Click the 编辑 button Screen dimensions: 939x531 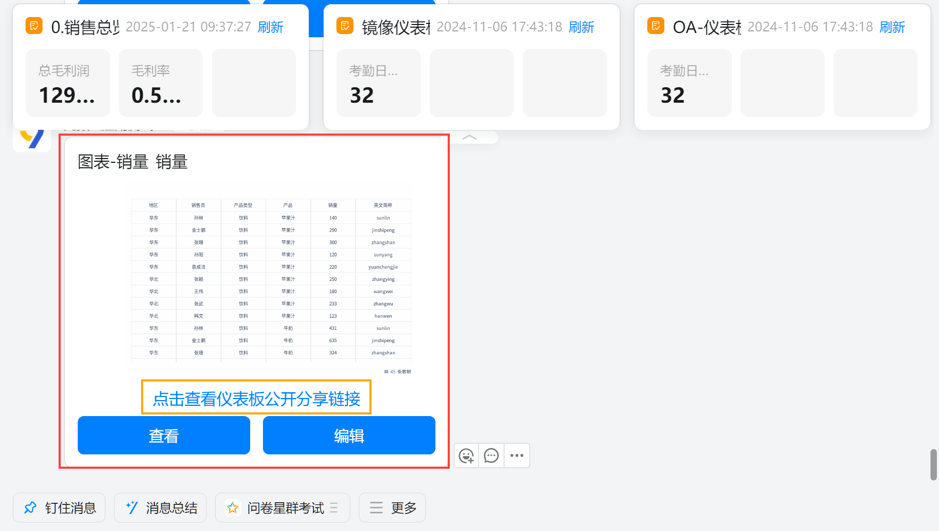[349, 435]
